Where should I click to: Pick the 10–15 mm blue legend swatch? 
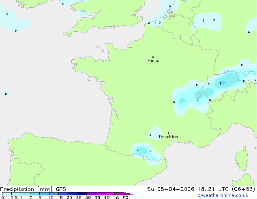[x=54, y=194]
